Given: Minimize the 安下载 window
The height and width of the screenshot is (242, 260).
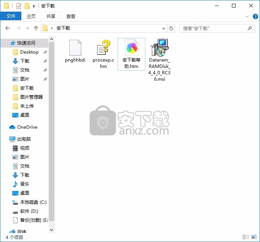Looking at the screenshot, I should click(217, 6).
